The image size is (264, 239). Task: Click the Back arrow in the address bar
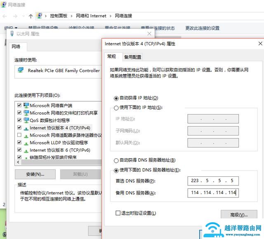pos(5,16)
